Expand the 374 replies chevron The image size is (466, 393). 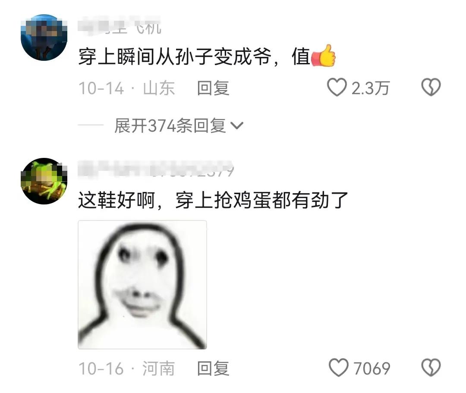[x=237, y=126]
